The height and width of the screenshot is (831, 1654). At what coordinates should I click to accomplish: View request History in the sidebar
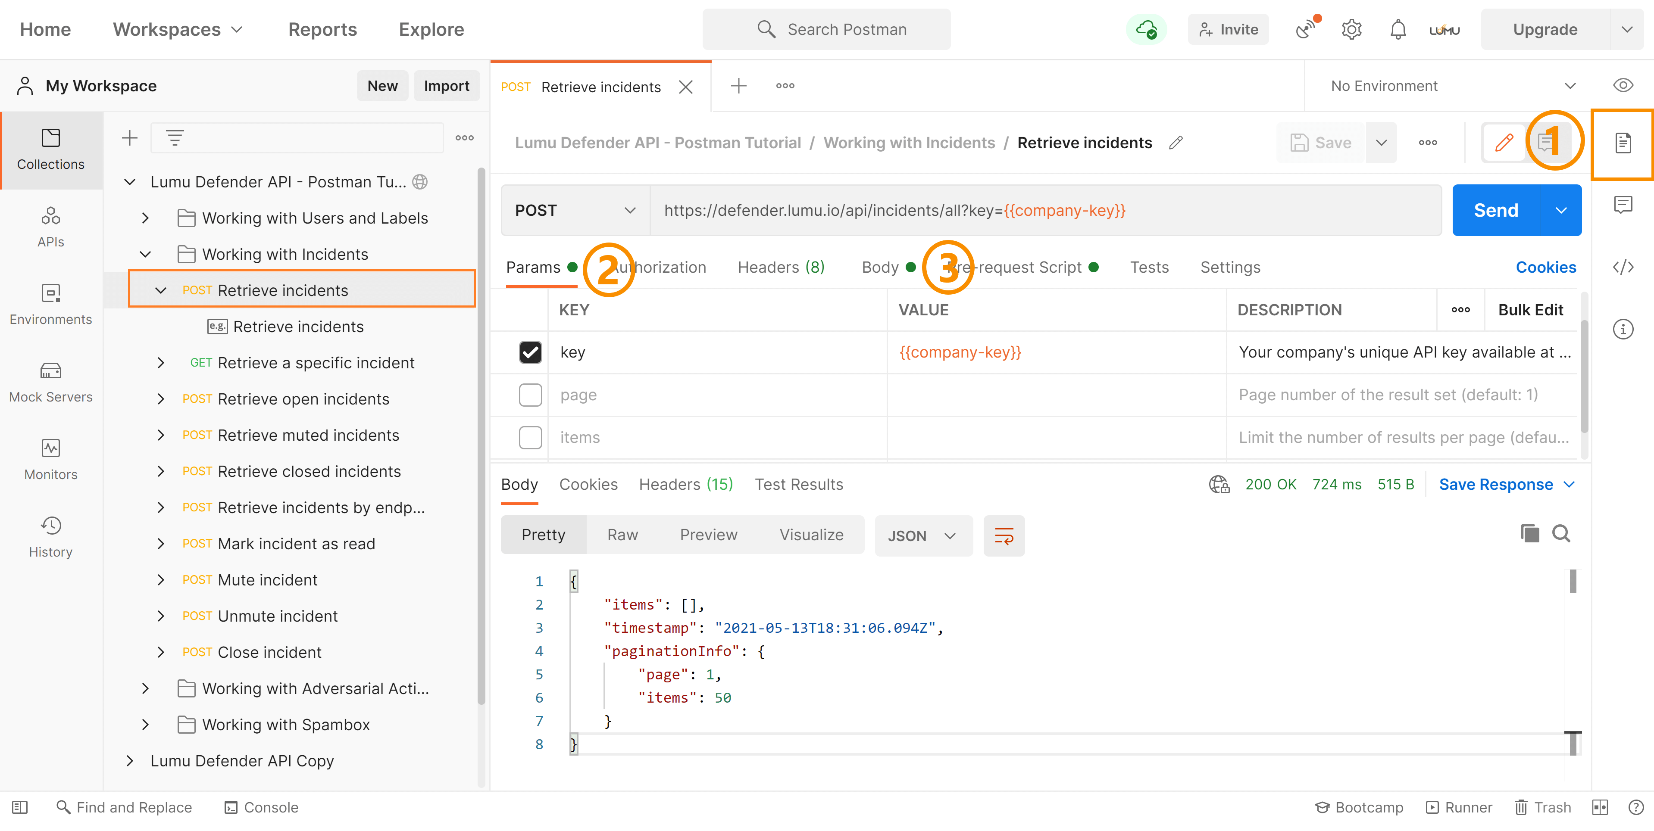click(51, 537)
